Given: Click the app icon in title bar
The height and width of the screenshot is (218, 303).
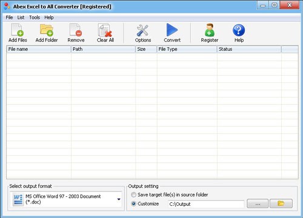Looking at the screenshot, I should 7,6.
